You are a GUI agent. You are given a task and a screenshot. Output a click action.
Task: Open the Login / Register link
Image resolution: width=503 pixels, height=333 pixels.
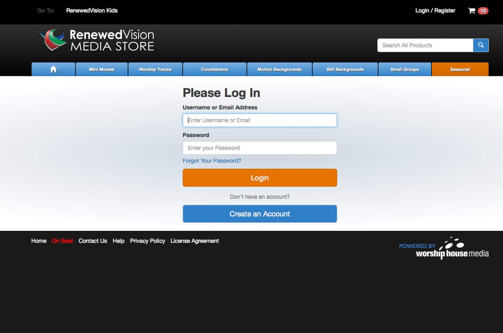click(435, 11)
